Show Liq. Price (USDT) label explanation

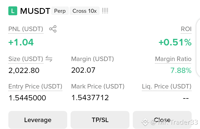click(167, 87)
